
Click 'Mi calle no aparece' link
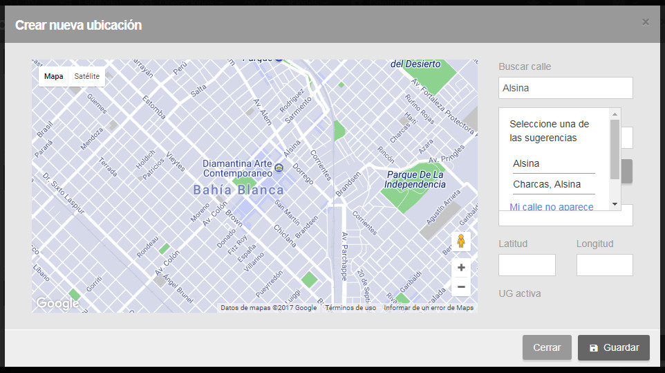551,206
